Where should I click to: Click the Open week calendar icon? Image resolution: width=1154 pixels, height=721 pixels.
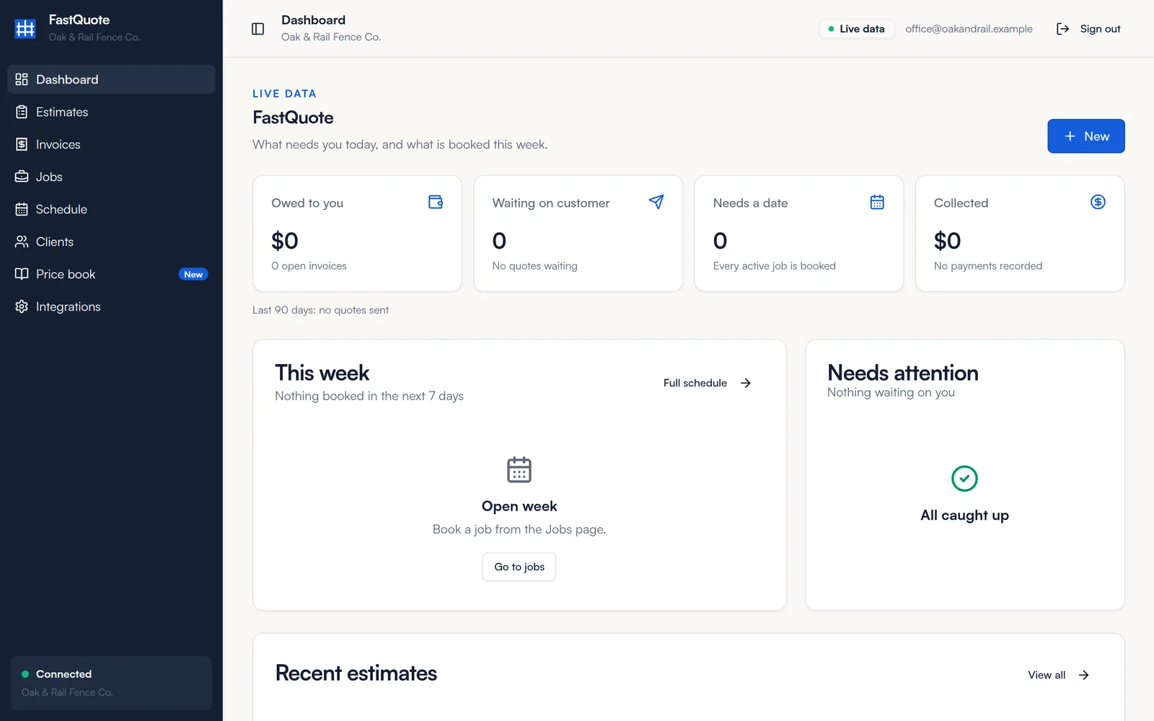point(519,470)
